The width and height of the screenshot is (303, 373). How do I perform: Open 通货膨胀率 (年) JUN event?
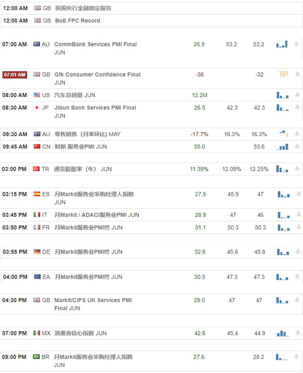[83, 169]
